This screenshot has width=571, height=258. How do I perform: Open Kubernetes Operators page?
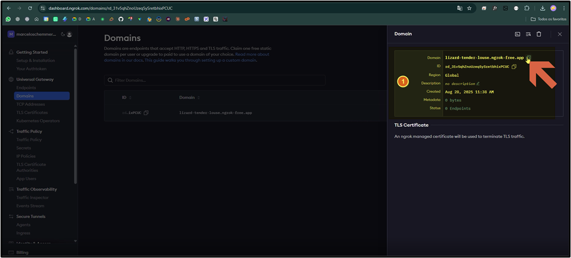pyautogui.click(x=38, y=121)
